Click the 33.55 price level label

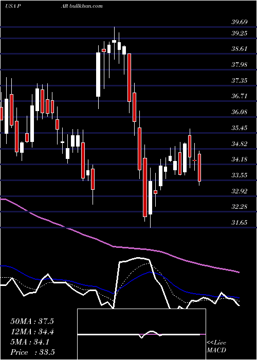coord(240,175)
